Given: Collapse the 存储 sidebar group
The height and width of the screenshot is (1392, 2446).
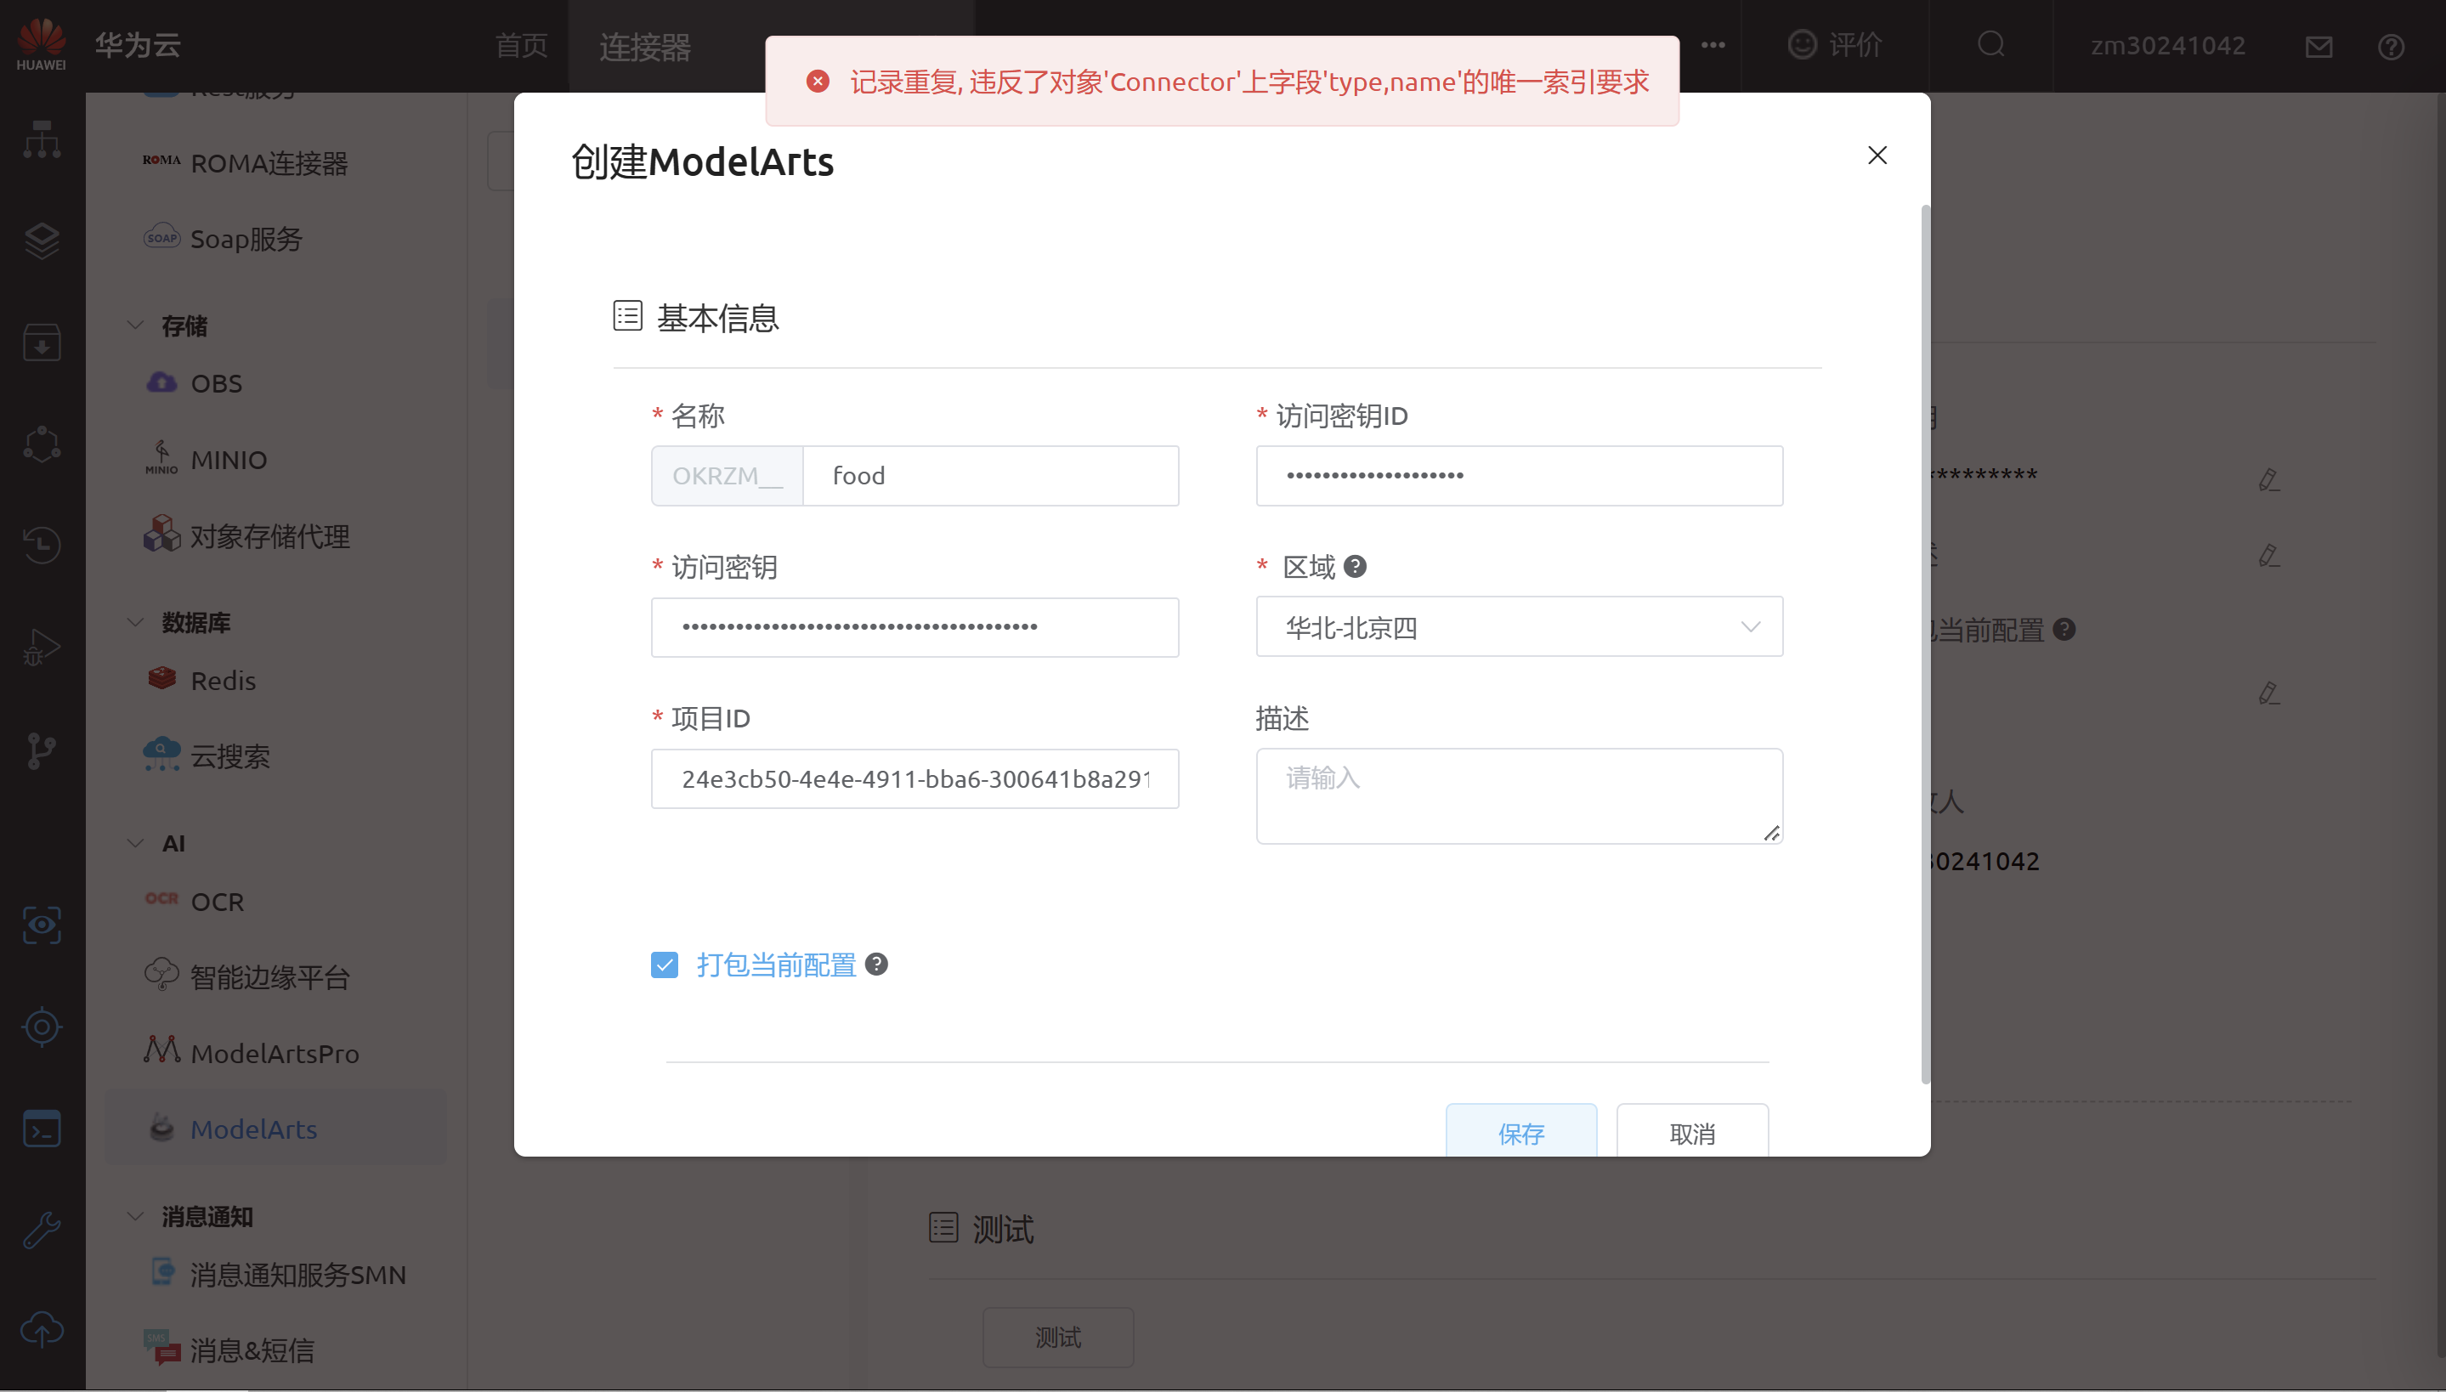Looking at the screenshot, I should [x=136, y=325].
